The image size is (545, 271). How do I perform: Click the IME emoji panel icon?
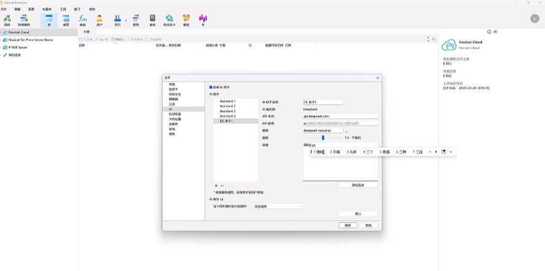(x=444, y=151)
